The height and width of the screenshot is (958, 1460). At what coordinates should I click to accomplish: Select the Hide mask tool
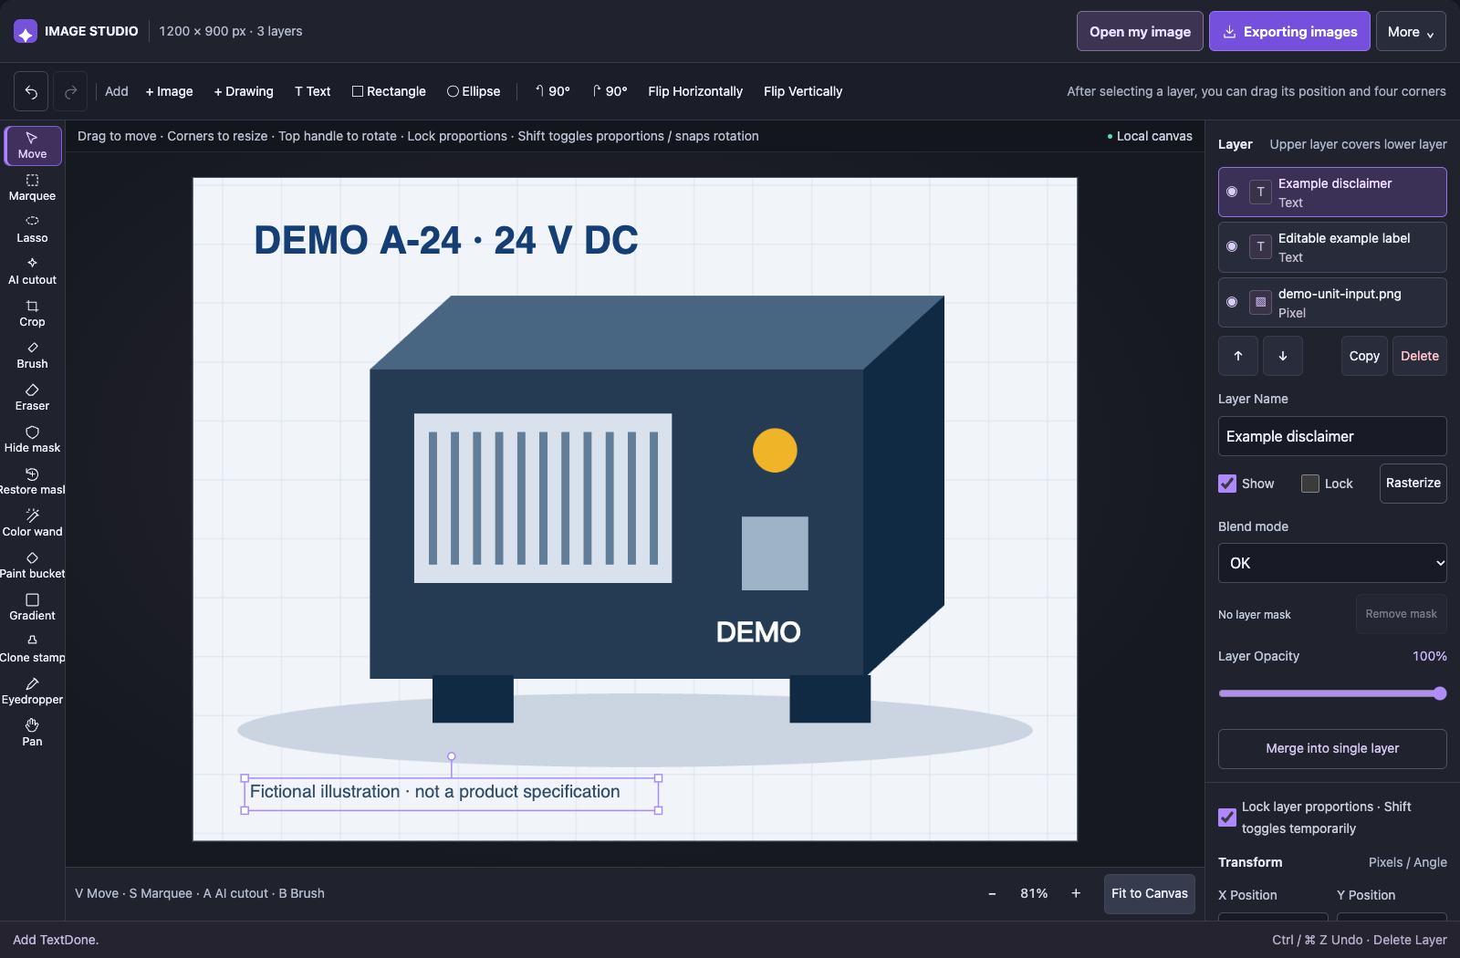[x=33, y=439]
